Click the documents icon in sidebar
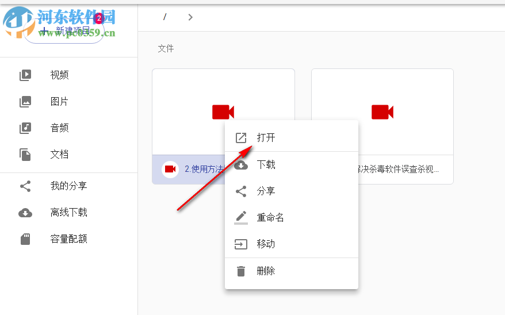 point(25,155)
